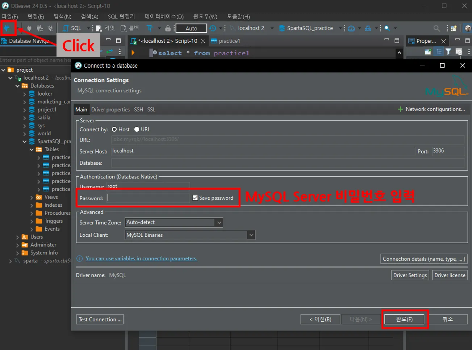Click the 취소 cancel button
The height and width of the screenshot is (350, 472).
pyautogui.click(x=448, y=319)
